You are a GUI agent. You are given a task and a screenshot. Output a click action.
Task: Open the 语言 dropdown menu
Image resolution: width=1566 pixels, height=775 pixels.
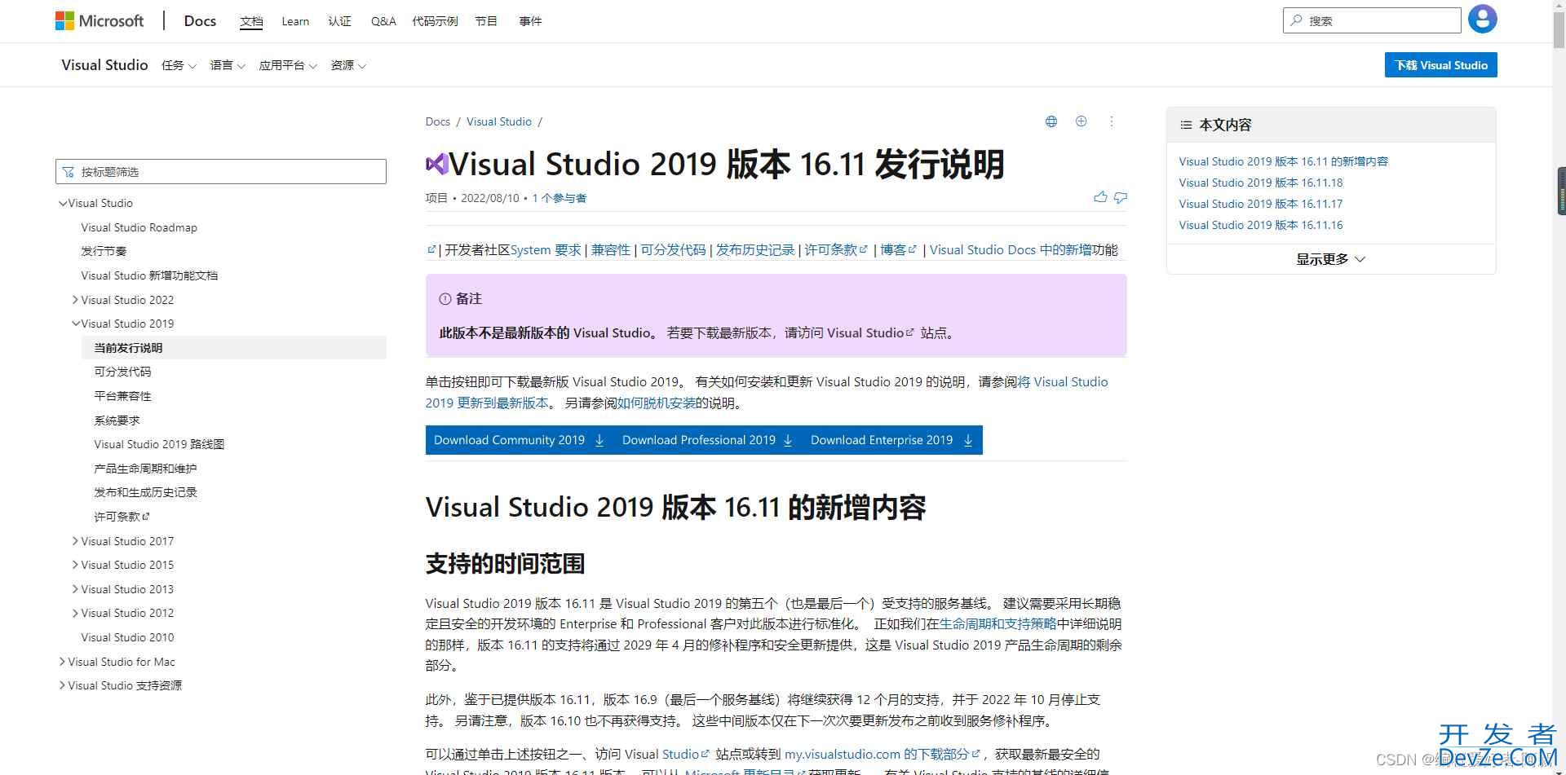[x=228, y=65]
